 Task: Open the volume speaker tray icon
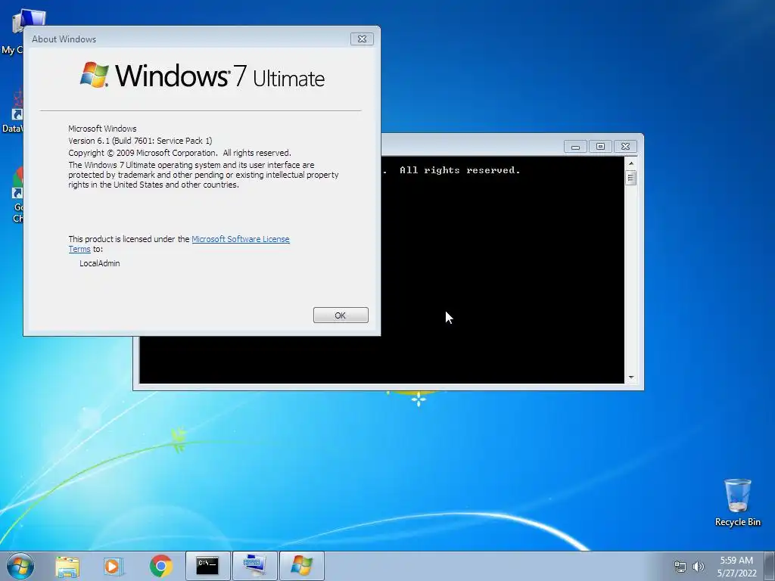point(699,567)
